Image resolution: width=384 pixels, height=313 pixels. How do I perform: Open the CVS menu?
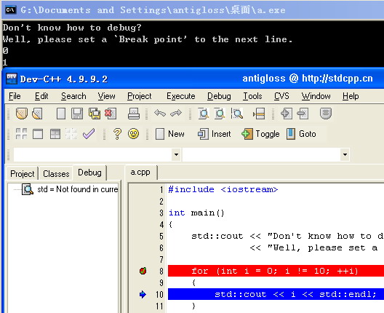(x=281, y=96)
